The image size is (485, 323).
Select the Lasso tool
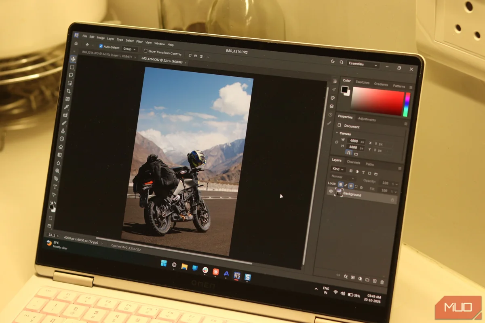point(71,75)
